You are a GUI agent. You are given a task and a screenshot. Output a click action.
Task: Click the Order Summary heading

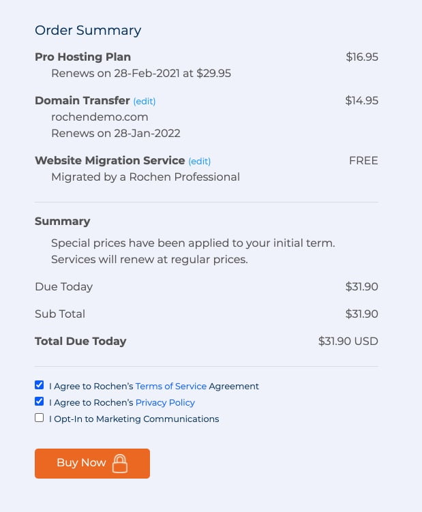(x=88, y=30)
